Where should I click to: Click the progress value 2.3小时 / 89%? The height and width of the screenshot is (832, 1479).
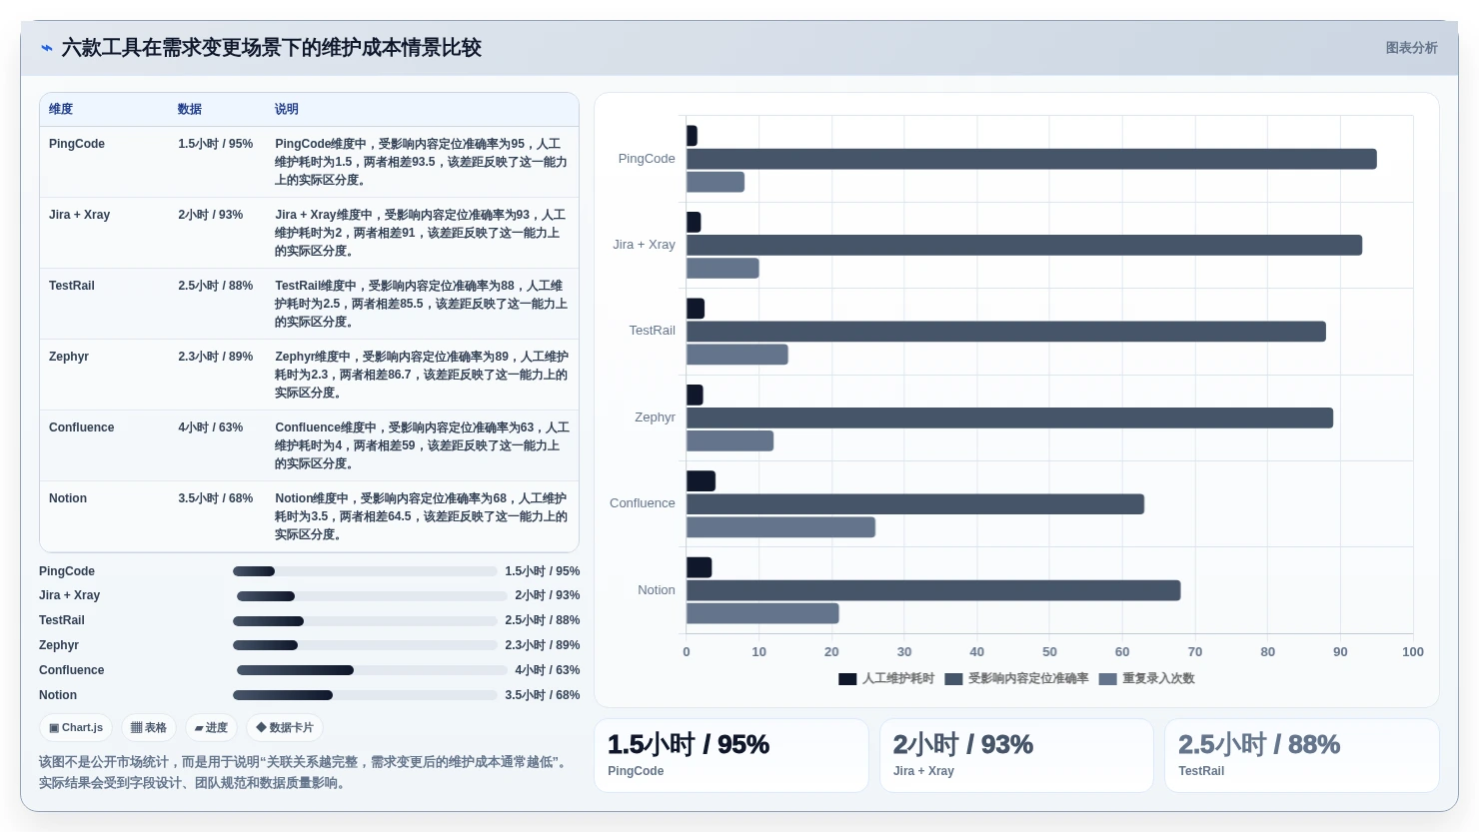(x=542, y=645)
